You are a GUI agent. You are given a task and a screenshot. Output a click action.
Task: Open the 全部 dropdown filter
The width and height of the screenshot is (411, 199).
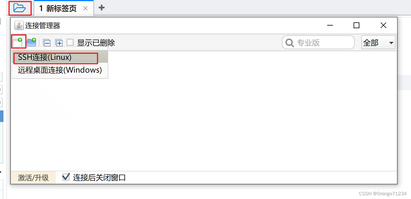[378, 43]
